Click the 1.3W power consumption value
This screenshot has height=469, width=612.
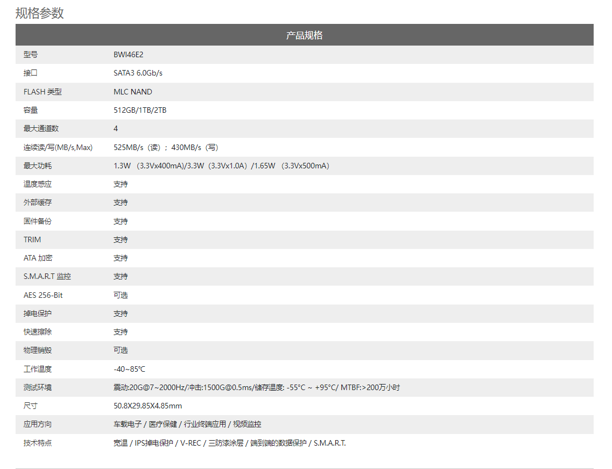[x=221, y=166]
